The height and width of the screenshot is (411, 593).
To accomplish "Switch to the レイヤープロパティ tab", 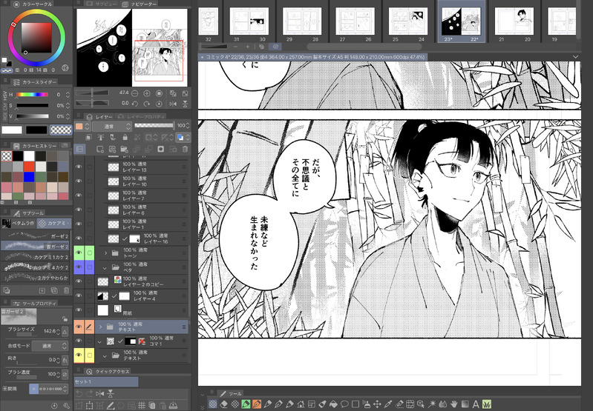I will click(x=141, y=116).
